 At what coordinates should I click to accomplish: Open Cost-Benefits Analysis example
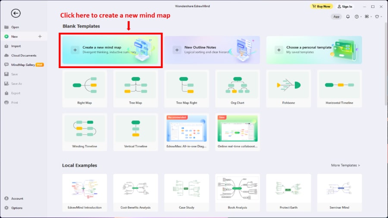[x=136, y=193]
